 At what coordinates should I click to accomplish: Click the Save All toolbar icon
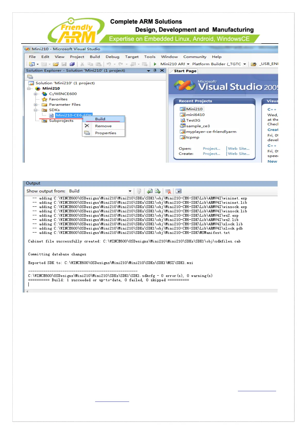click(72, 64)
